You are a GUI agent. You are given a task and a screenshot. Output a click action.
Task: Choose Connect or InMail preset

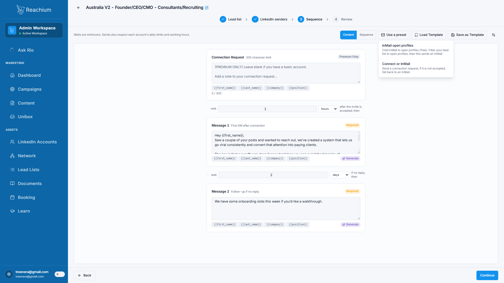point(416,68)
